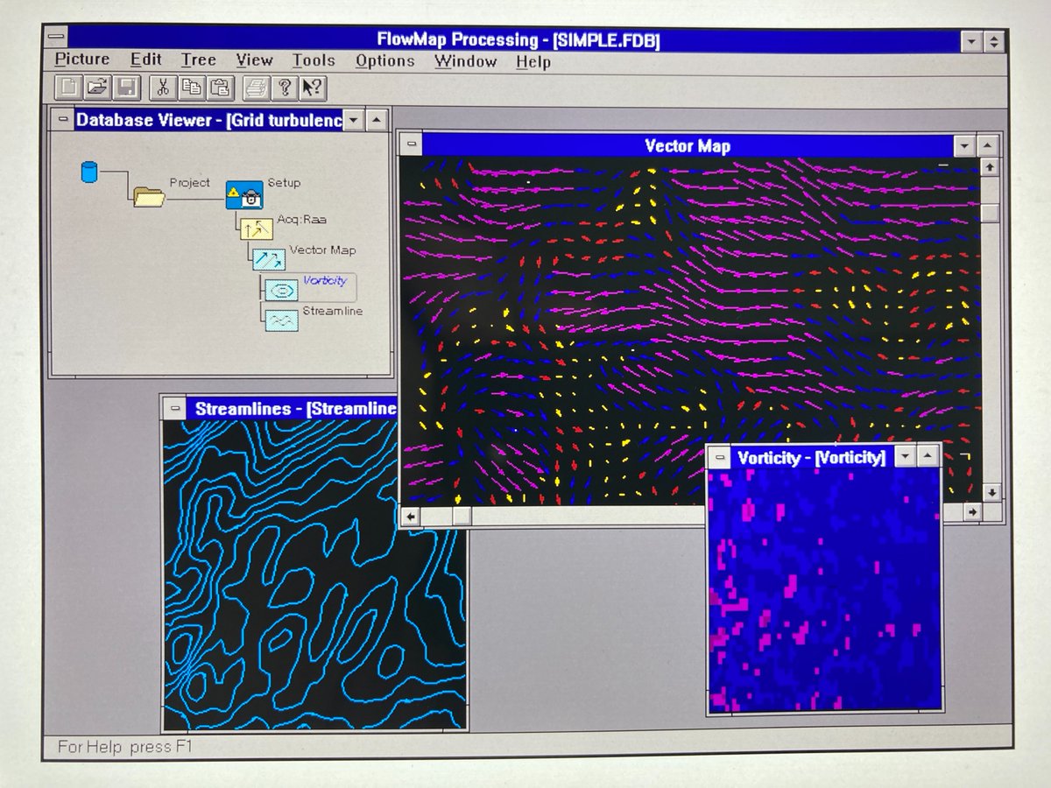
Task: Click the "Streamline" tree label
Action: (333, 311)
